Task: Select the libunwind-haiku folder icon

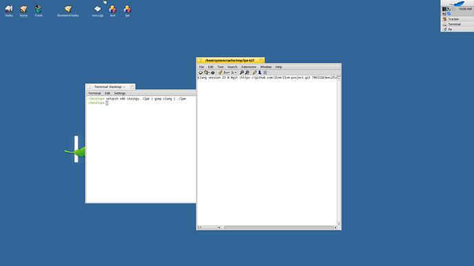Action: 68,11
